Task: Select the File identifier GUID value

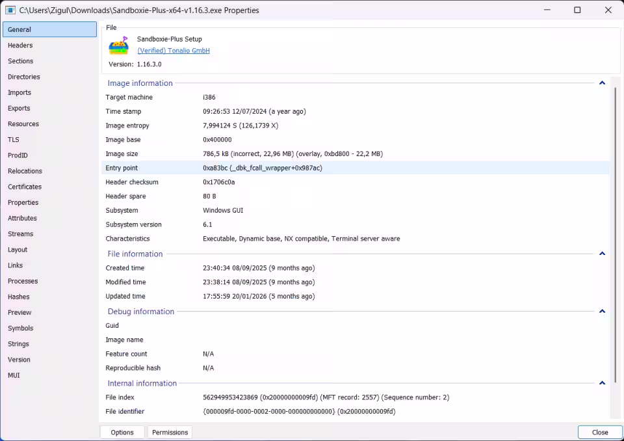Action: [x=299, y=412]
